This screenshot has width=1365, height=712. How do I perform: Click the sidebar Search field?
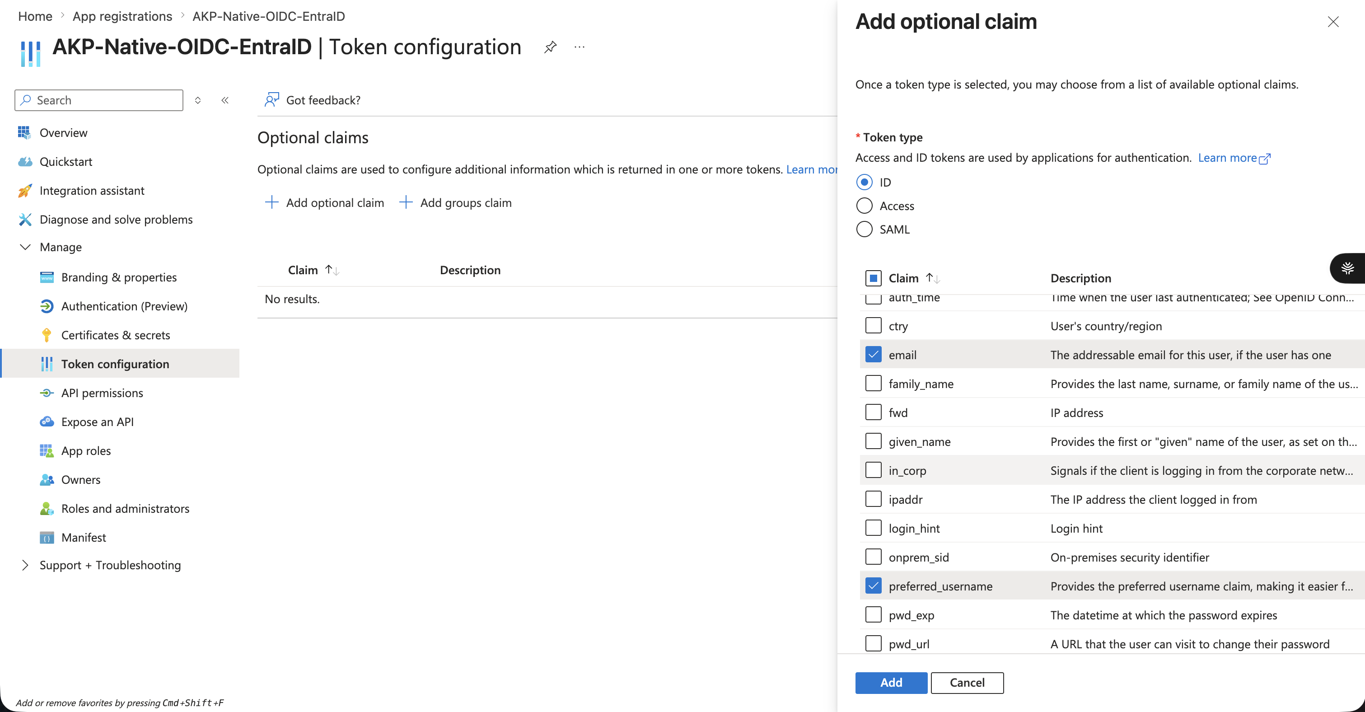tap(98, 100)
